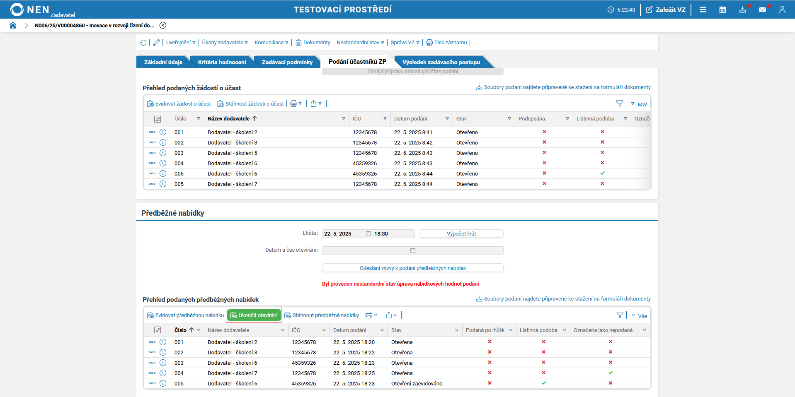Screen dimensions: 795x397
Task: Click the refresh record icon
Action: (143, 43)
